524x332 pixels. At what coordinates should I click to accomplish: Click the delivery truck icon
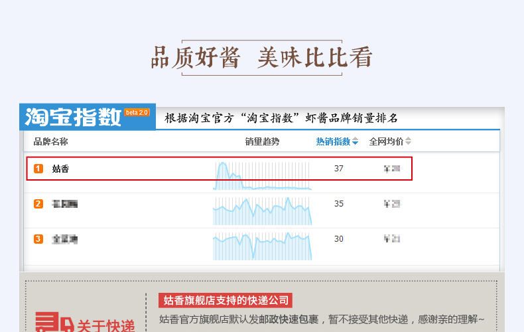(54, 322)
